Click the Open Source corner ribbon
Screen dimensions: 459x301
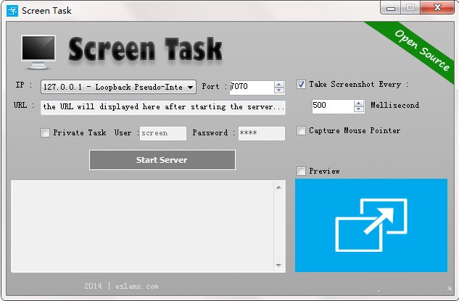421,50
